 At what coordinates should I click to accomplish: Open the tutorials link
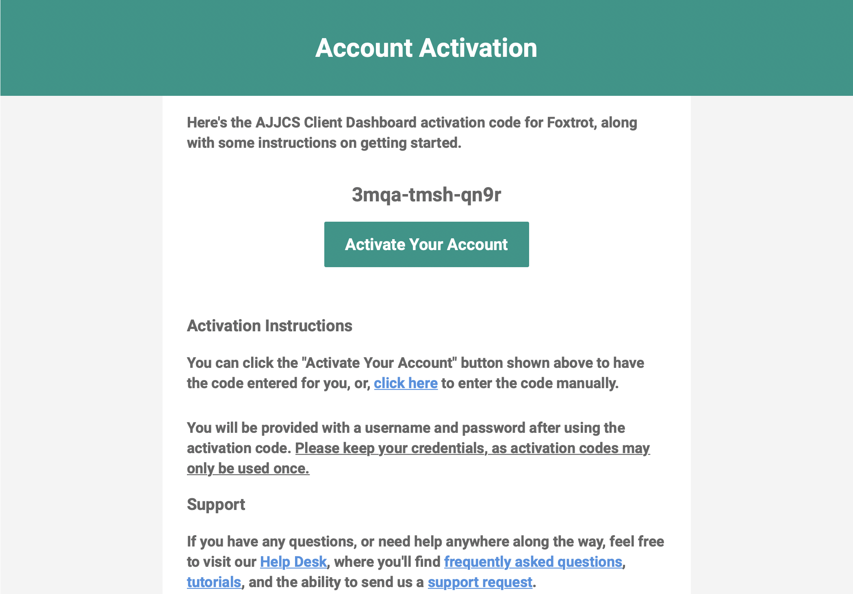(x=214, y=582)
